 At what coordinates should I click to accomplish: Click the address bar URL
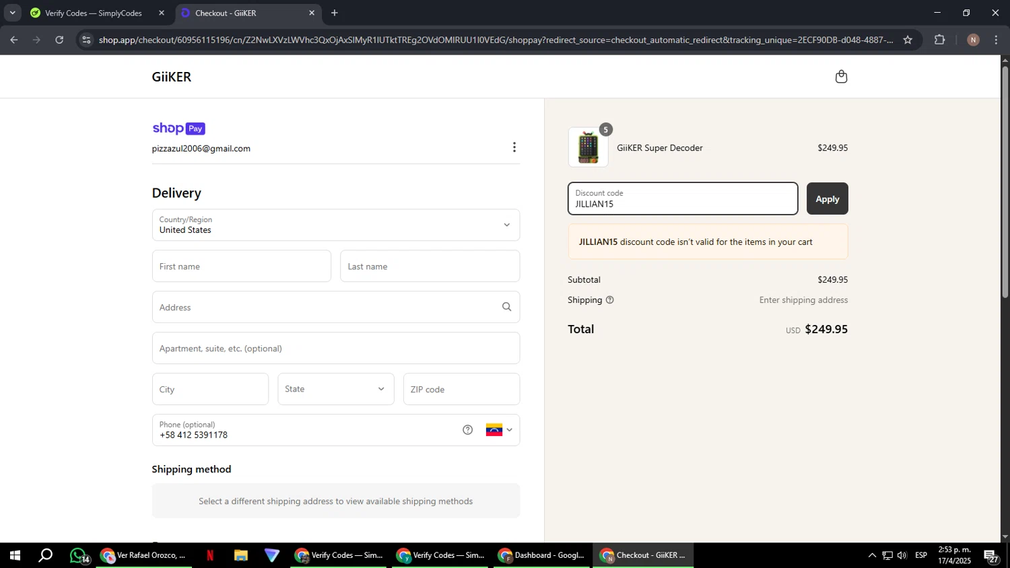point(496,40)
